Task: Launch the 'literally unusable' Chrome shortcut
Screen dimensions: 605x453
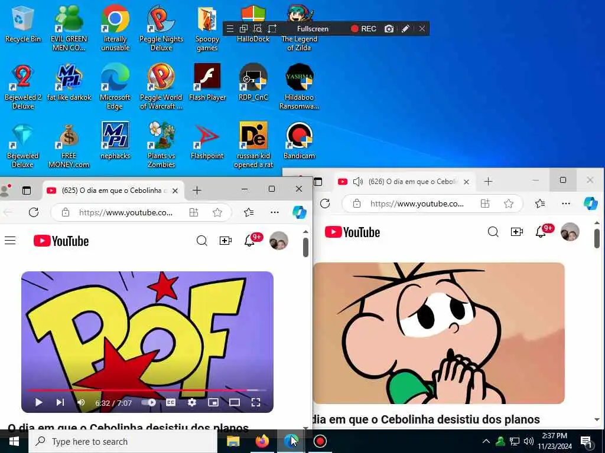Action: pyautogui.click(x=115, y=28)
